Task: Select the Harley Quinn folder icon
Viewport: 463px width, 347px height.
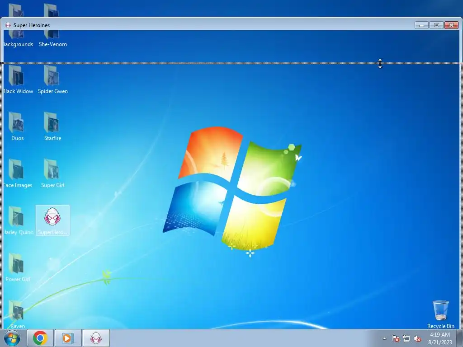Action: pos(17,220)
